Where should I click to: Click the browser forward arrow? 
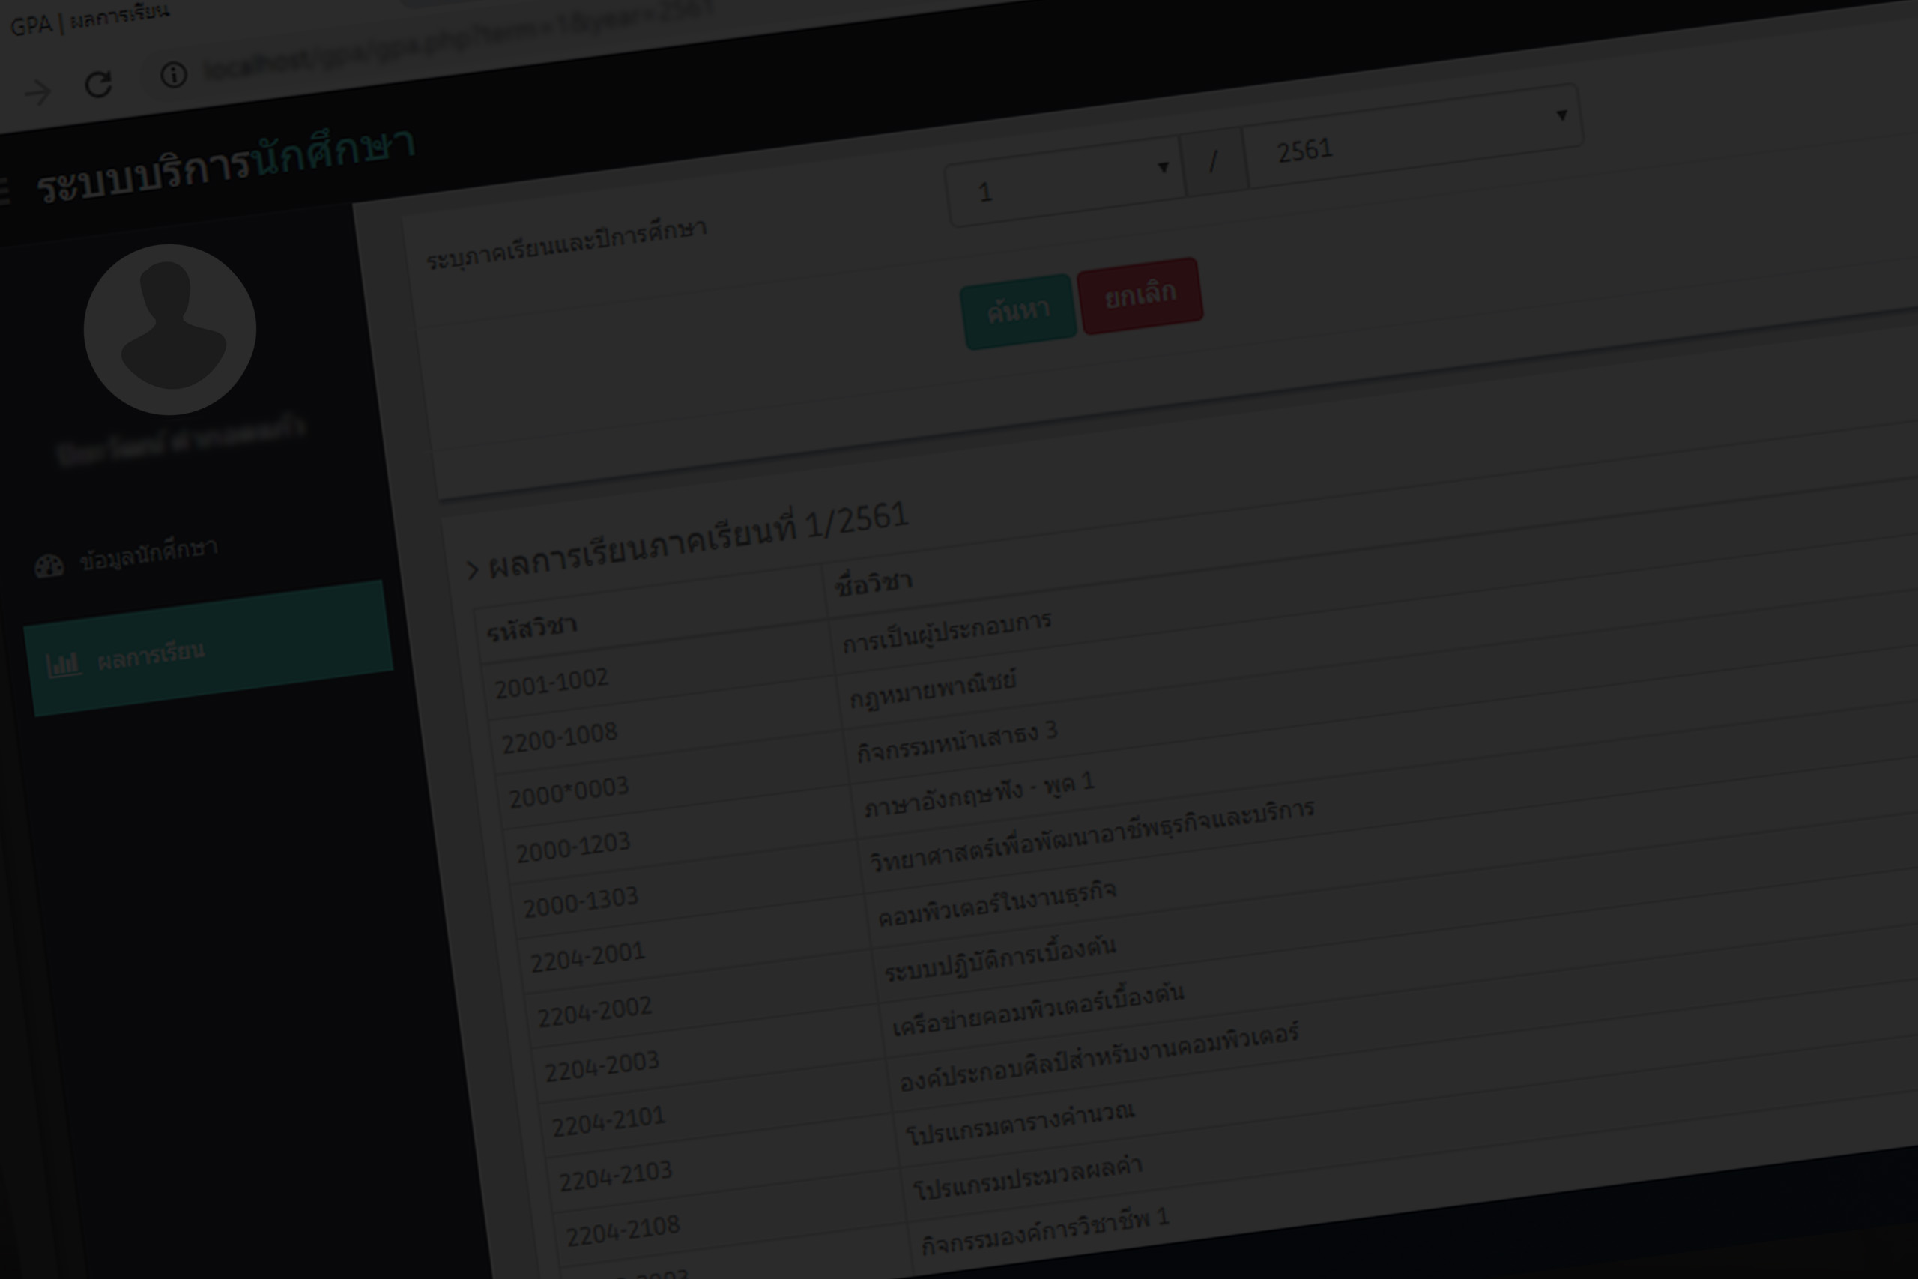click(x=37, y=93)
